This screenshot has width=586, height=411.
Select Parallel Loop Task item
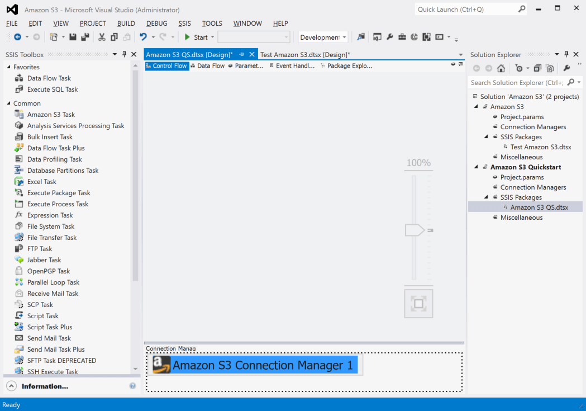click(54, 282)
